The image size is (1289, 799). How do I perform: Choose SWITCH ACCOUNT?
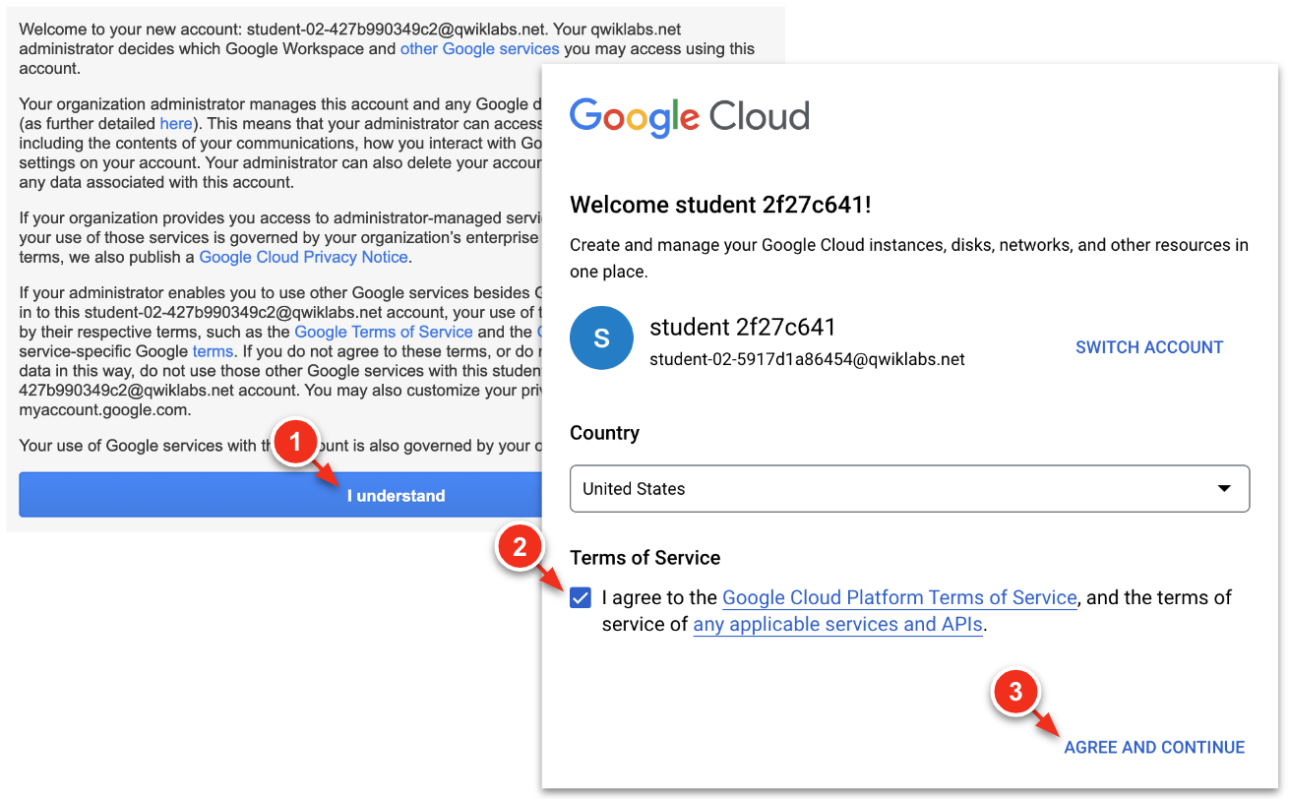[x=1148, y=347]
